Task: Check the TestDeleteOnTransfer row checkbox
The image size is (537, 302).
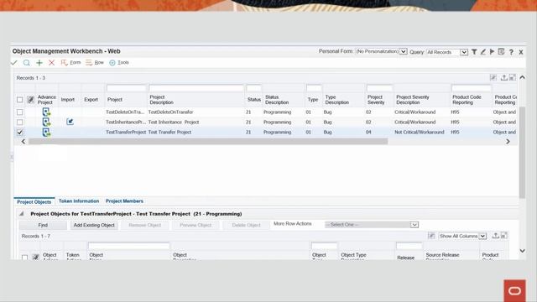Action: pyautogui.click(x=20, y=112)
